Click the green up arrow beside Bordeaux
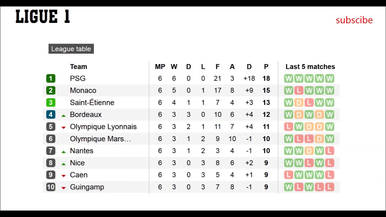The height and width of the screenshot is (217, 386). point(63,115)
